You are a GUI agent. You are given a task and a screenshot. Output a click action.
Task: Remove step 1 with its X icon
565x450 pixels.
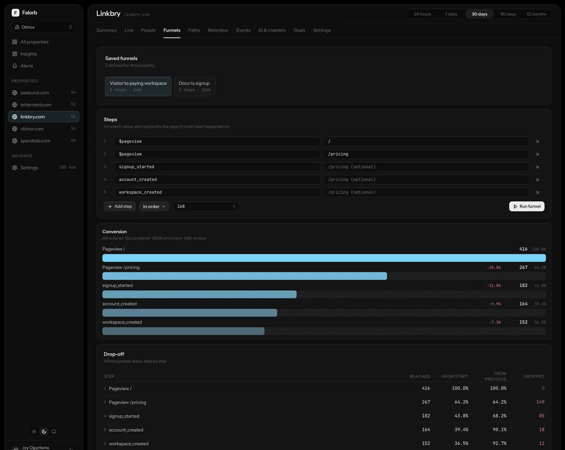538,141
